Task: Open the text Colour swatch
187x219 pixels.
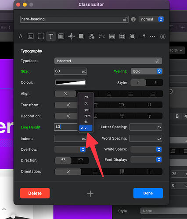Action: click(x=70, y=82)
